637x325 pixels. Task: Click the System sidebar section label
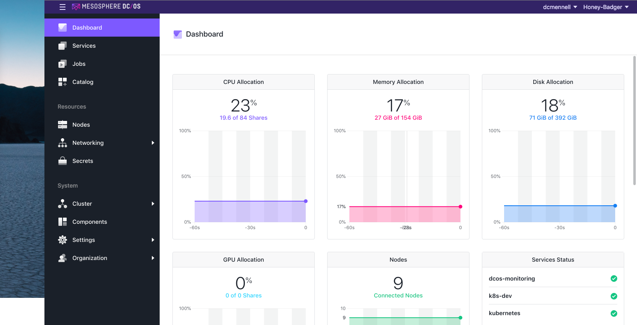pyautogui.click(x=67, y=186)
